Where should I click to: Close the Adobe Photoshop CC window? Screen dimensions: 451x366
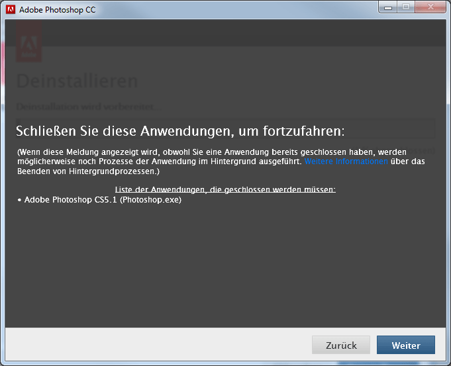430,7
